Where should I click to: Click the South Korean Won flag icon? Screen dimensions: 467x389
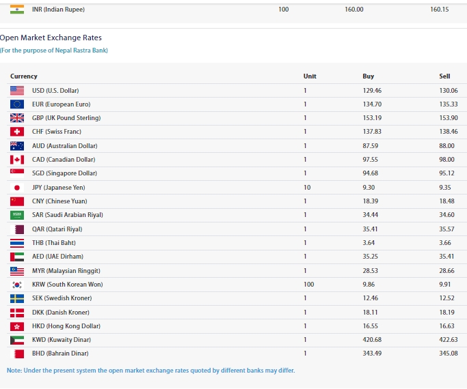click(x=17, y=285)
